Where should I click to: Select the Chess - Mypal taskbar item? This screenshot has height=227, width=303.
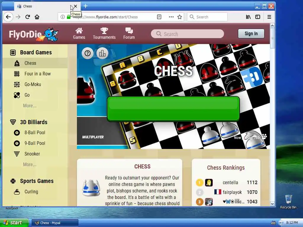point(55,223)
